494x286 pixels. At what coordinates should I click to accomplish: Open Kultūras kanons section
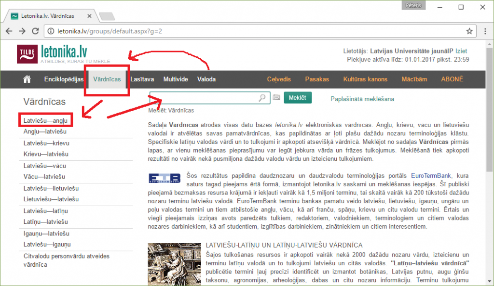click(365, 79)
